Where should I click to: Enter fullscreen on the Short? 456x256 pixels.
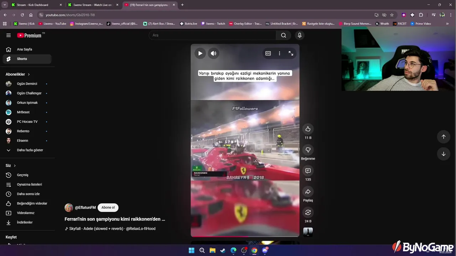click(x=291, y=53)
